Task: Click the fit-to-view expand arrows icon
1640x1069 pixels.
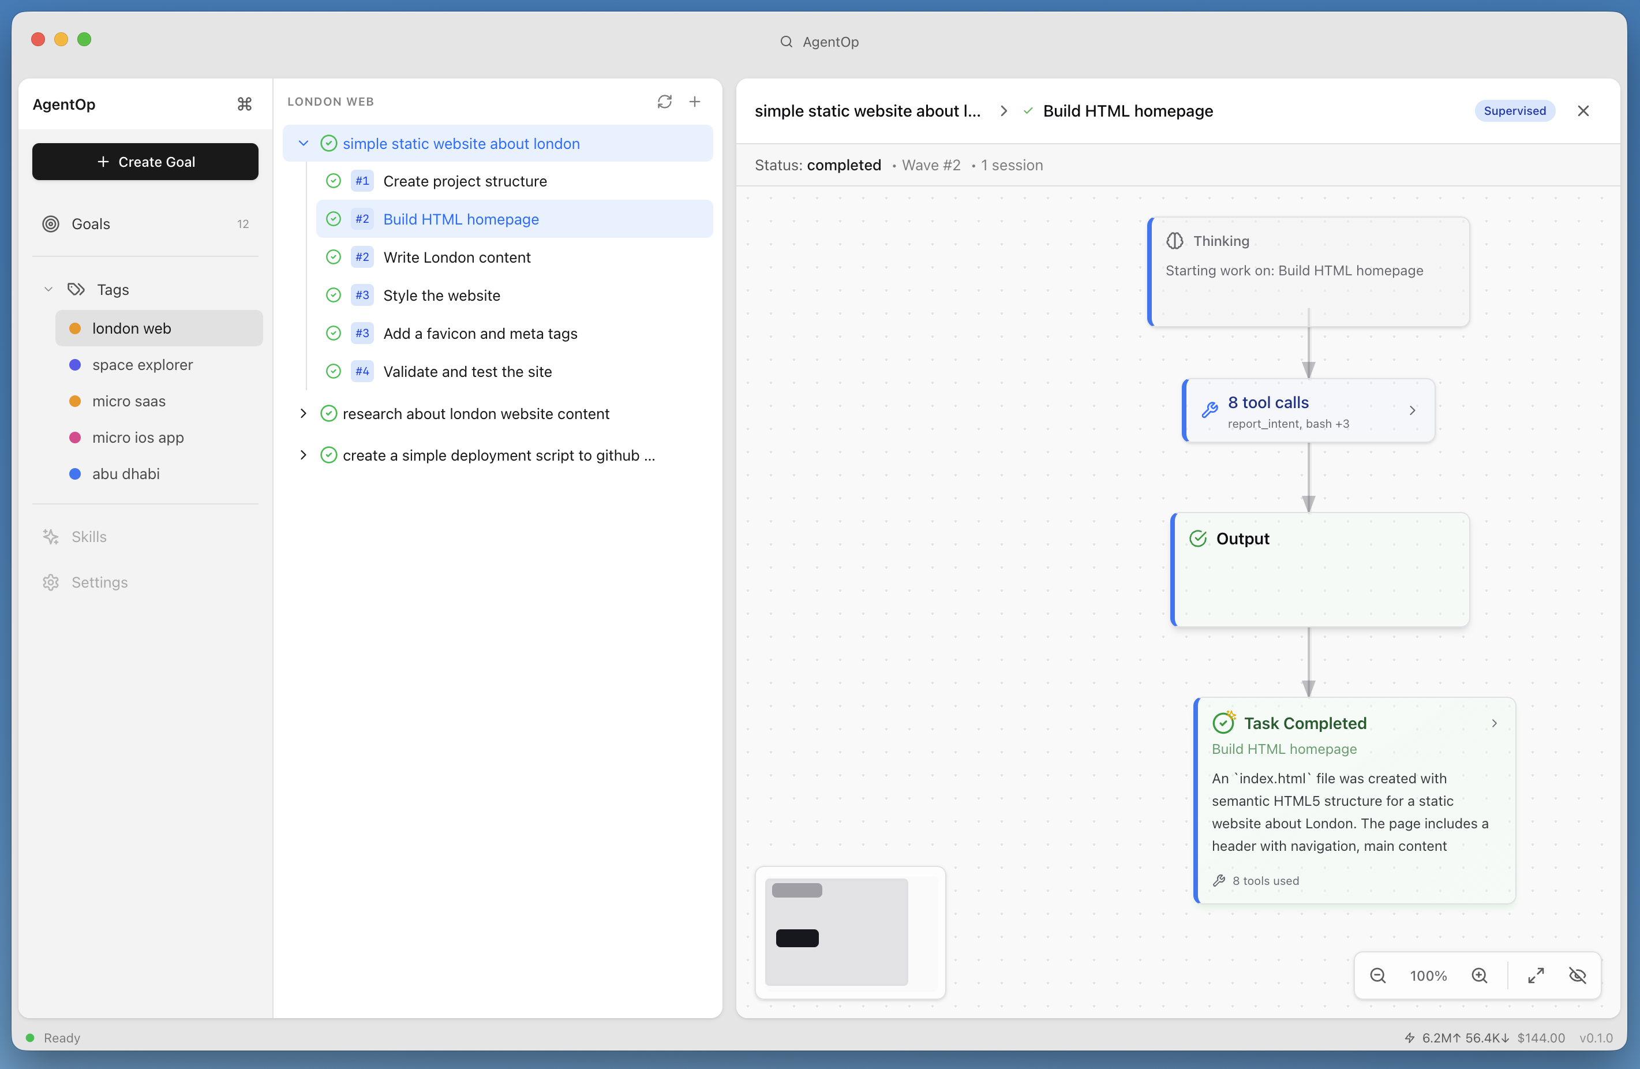Action: pos(1535,975)
